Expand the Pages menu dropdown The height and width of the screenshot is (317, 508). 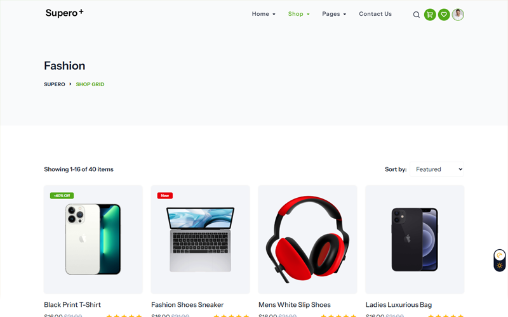coord(334,14)
